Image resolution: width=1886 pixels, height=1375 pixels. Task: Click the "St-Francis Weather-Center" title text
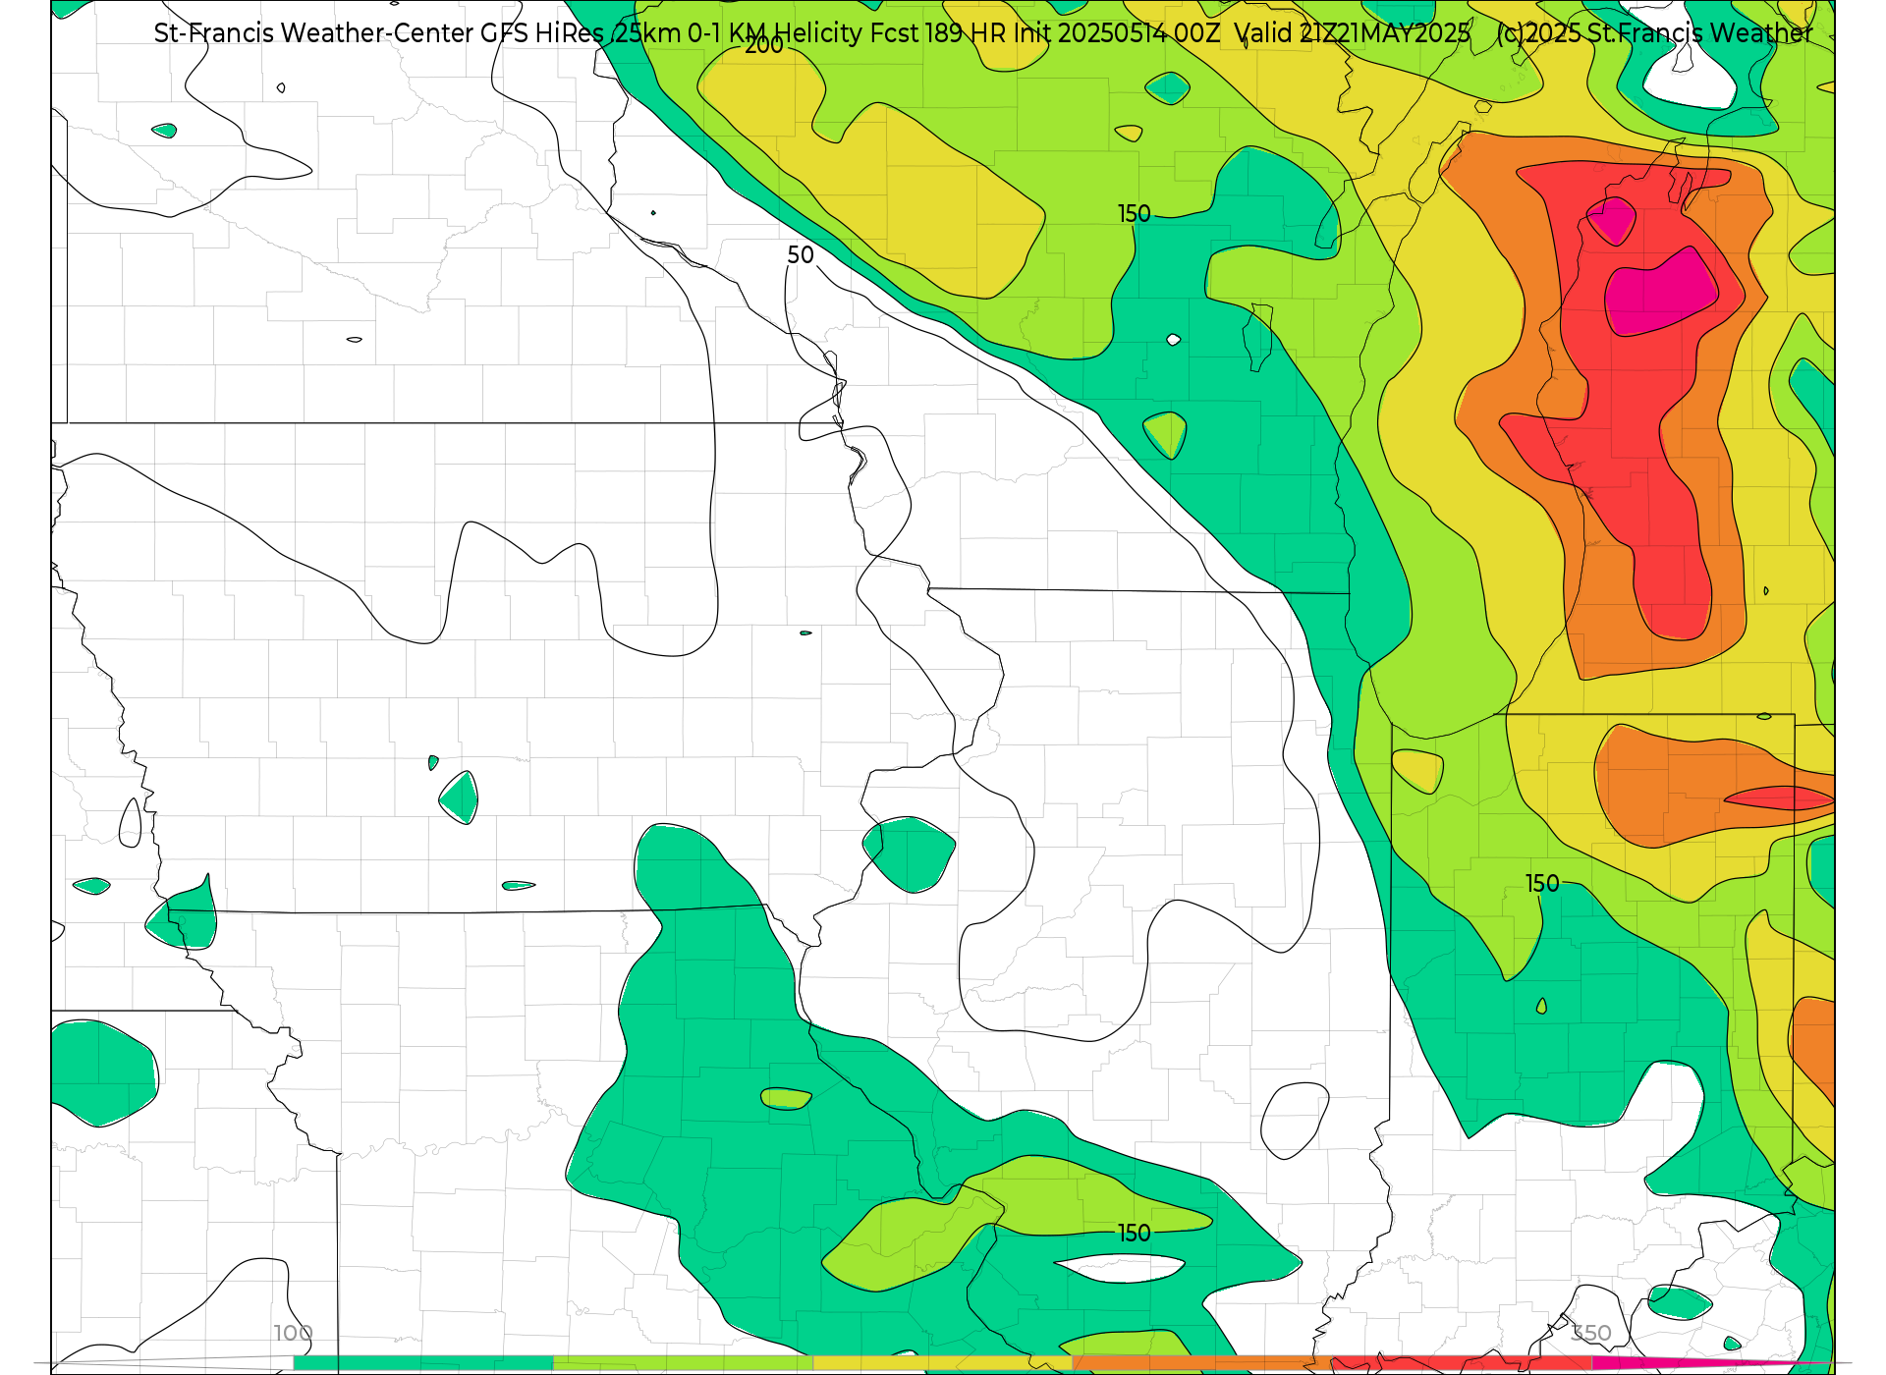[313, 33]
